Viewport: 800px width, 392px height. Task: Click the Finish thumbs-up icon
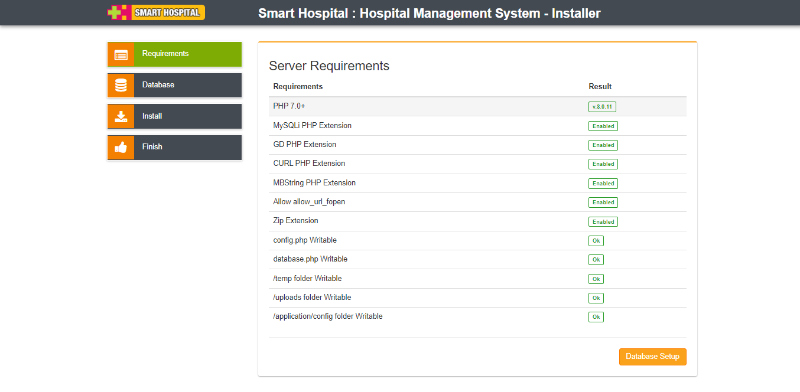tap(121, 147)
